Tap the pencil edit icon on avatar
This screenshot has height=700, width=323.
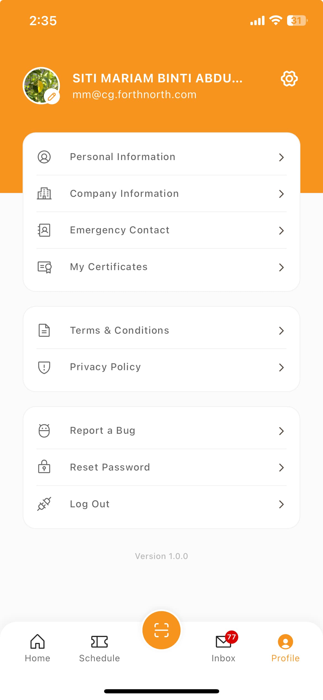click(x=52, y=96)
